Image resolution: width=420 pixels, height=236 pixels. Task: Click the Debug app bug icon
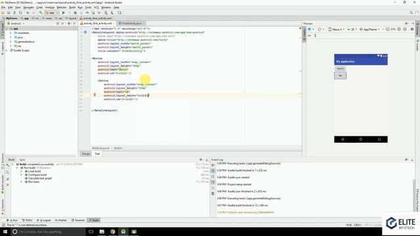click(x=75, y=13)
